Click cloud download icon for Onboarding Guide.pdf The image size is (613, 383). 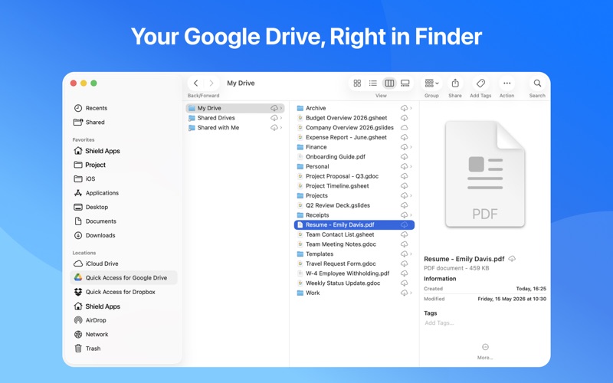pyautogui.click(x=405, y=157)
